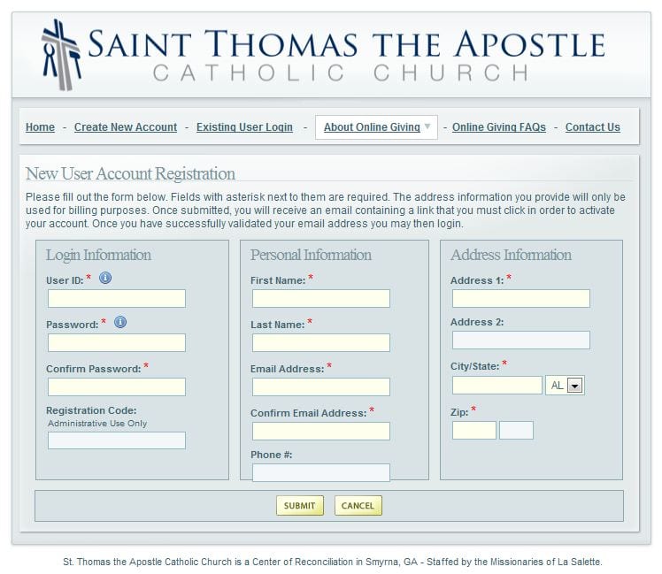Go to the Home link
Image resolution: width=662 pixels, height=574 pixels.
coord(40,127)
